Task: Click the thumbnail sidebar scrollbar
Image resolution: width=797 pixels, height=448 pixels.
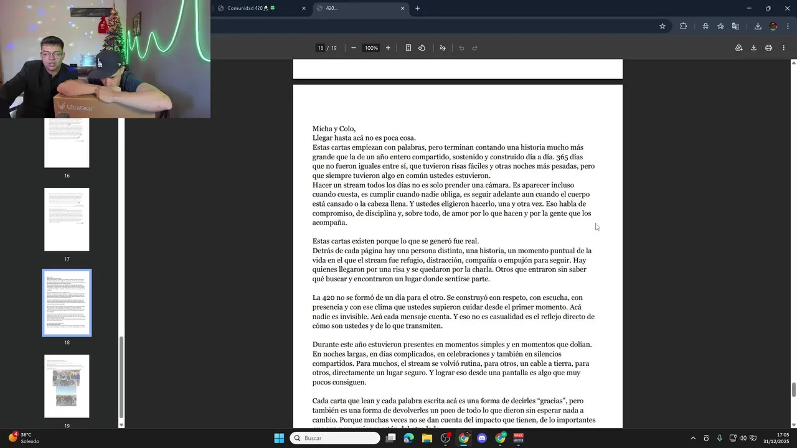Action: (121, 377)
